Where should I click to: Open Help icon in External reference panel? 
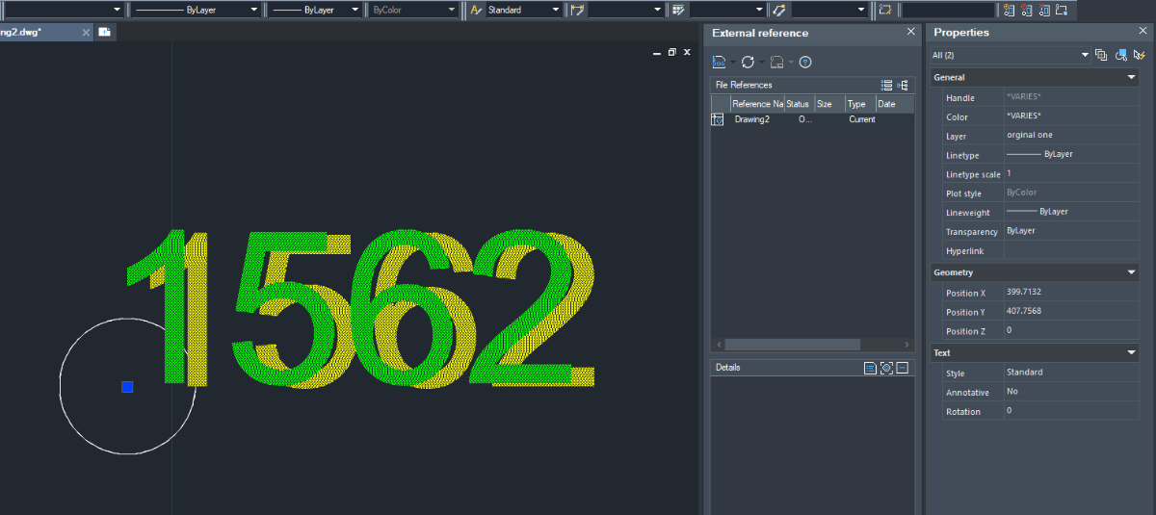point(805,62)
